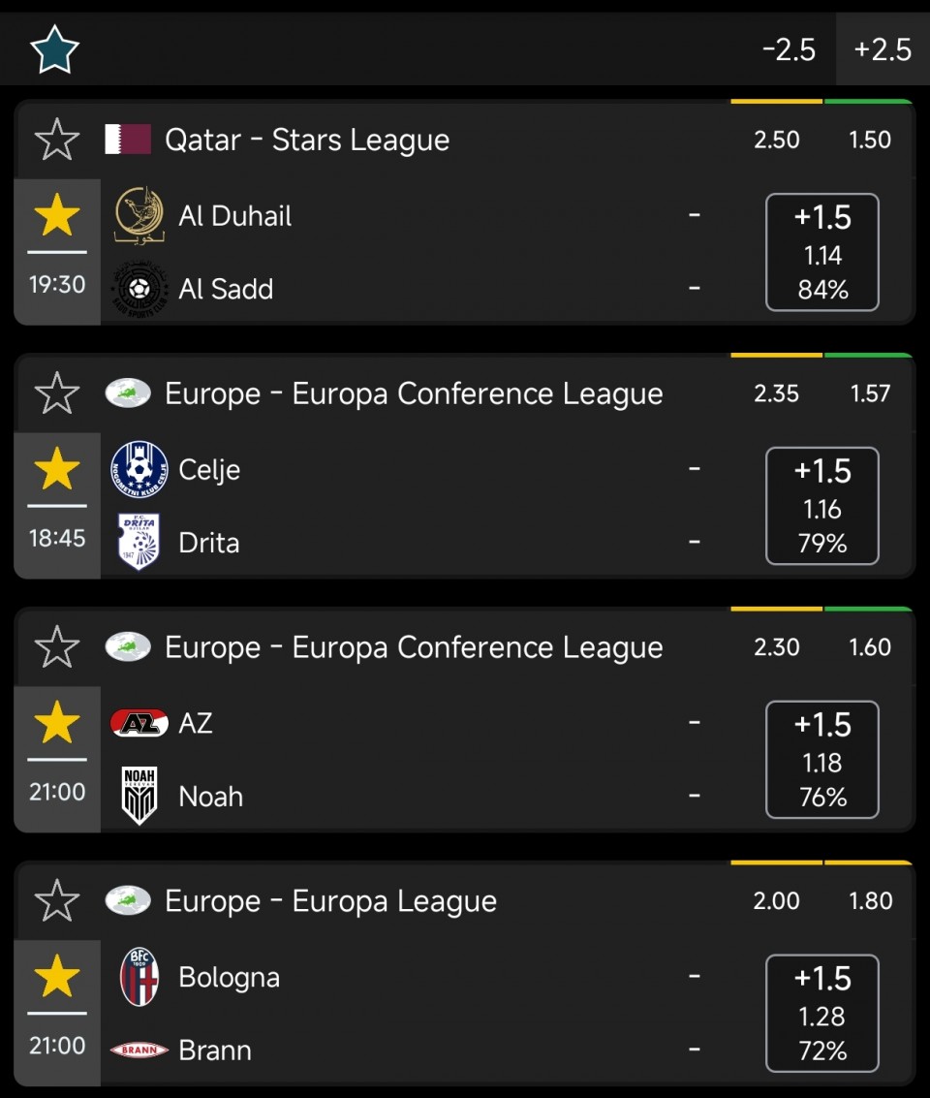
Task: Open the Europa League competition header
Action: click(x=331, y=901)
